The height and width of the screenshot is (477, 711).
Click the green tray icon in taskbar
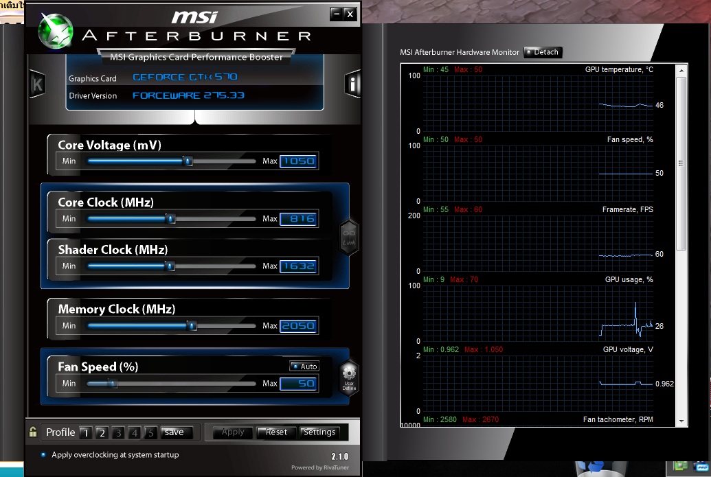pos(679,466)
